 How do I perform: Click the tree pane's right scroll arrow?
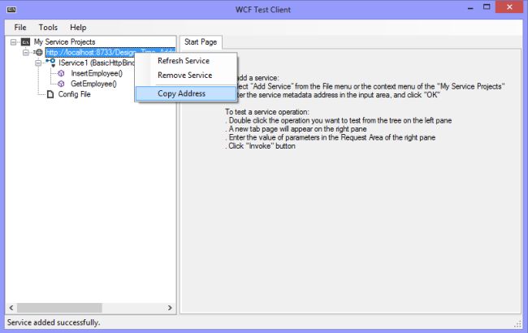pyautogui.click(x=170, y=308)
